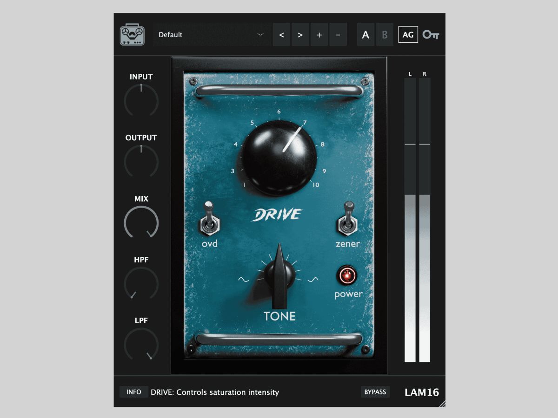Select the AG auto-gain icon
Screen dimensions: 558x418
point(408,34)
